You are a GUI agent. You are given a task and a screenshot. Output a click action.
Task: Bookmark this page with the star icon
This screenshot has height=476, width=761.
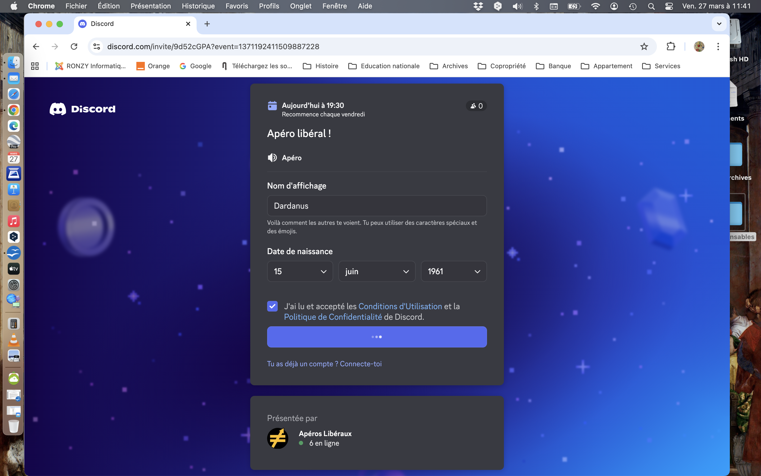[644, 47]
